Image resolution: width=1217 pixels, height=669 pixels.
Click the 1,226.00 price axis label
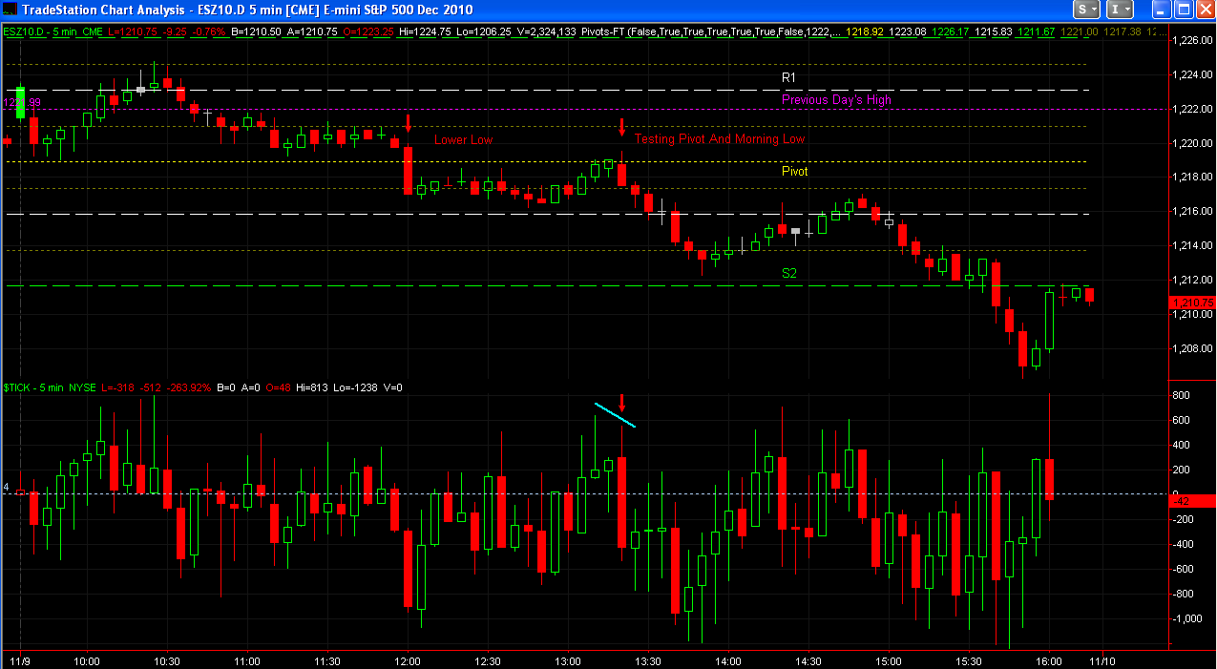click(1191, 41)
